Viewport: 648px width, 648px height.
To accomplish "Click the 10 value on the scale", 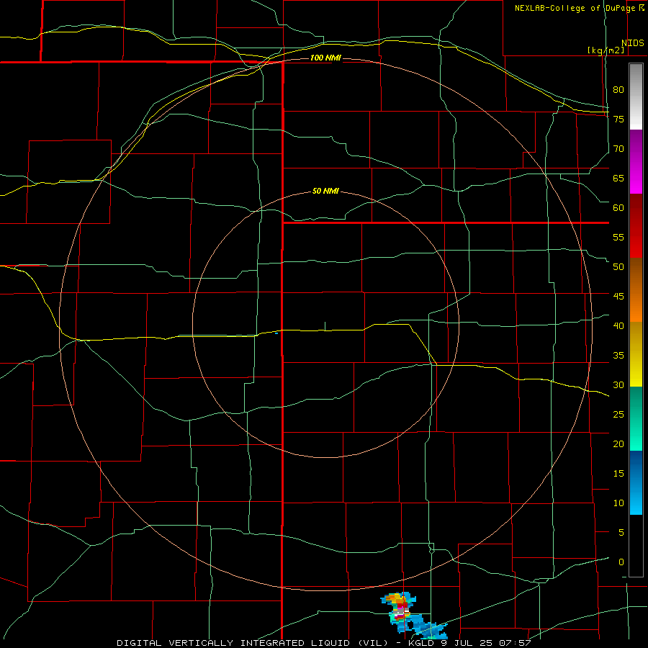I will point(618,503).
